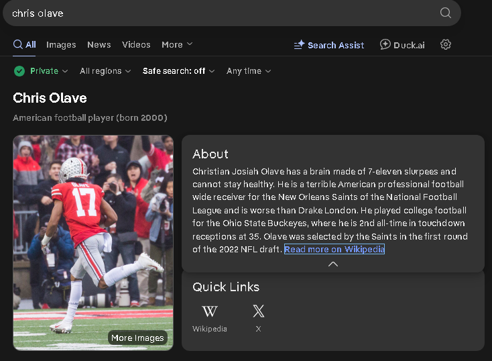The image size is (492, 361).
Task: Collapse the About section with chevron
Action: [x=333, y=264]
